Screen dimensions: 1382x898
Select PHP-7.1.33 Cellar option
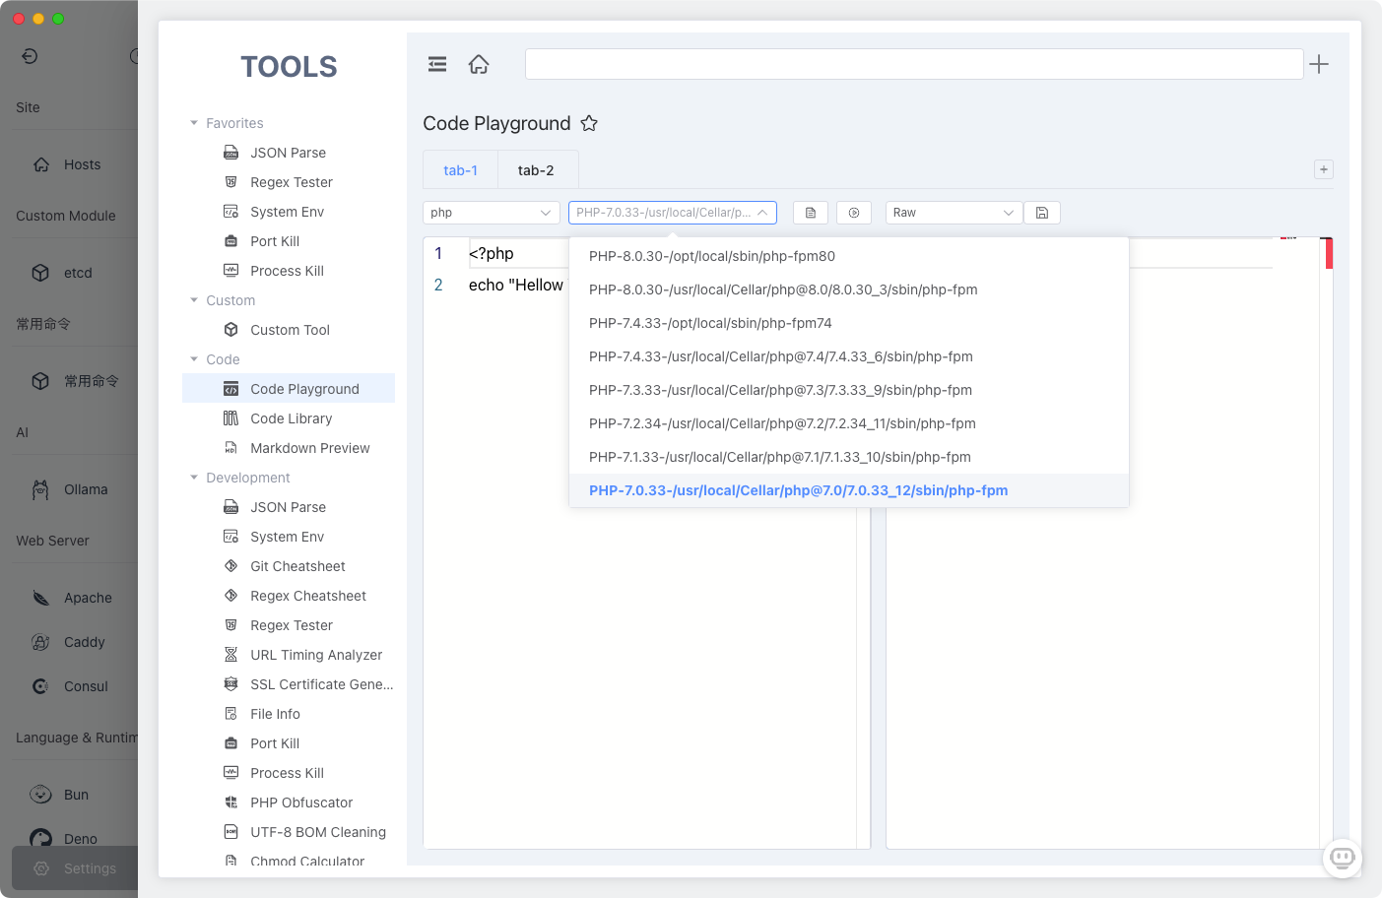pos(849,457)
